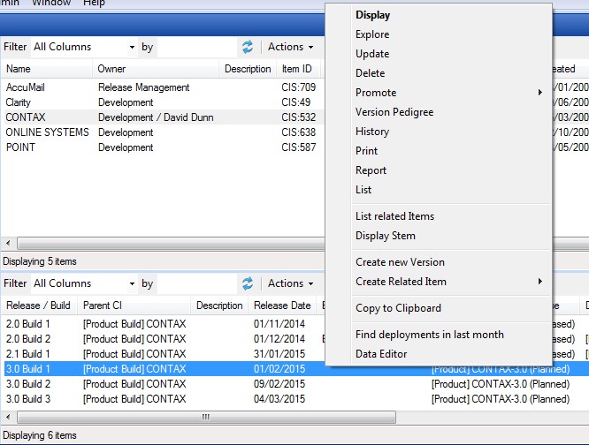Viewport: 589px width, 445px height.
Task: Click the upper filter 'by' text field
Action: 197,47
